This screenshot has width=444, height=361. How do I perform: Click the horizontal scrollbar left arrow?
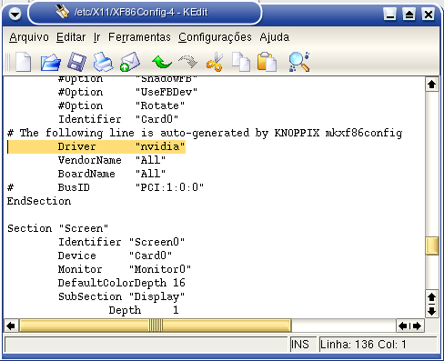[x=11, y=326]
